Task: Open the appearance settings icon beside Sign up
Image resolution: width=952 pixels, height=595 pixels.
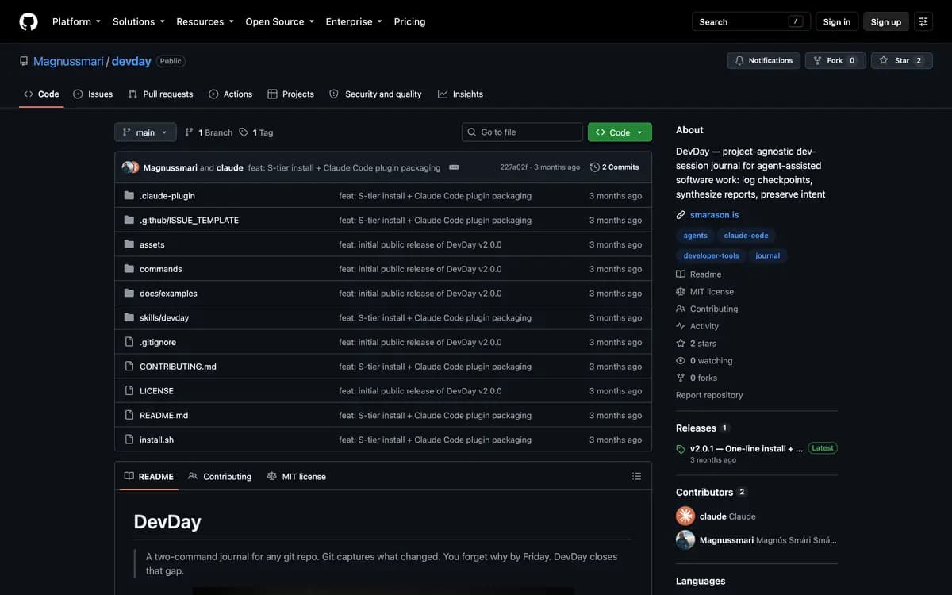Action: click(x=923, y=21)
